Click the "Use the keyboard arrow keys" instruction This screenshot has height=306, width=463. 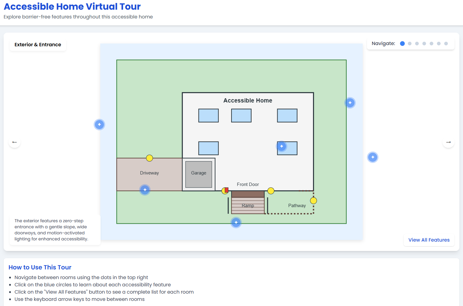point(79,299)
